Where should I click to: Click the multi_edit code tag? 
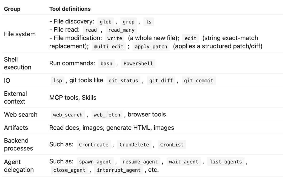[x=109, y=47]
